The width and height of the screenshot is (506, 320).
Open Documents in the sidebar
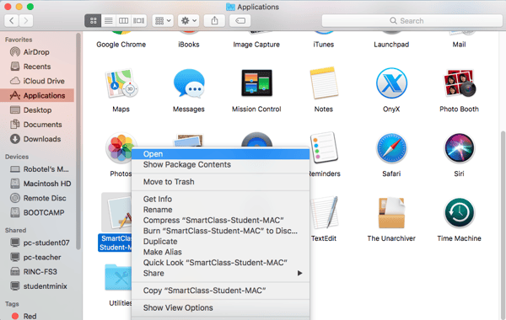coord(37,125)
